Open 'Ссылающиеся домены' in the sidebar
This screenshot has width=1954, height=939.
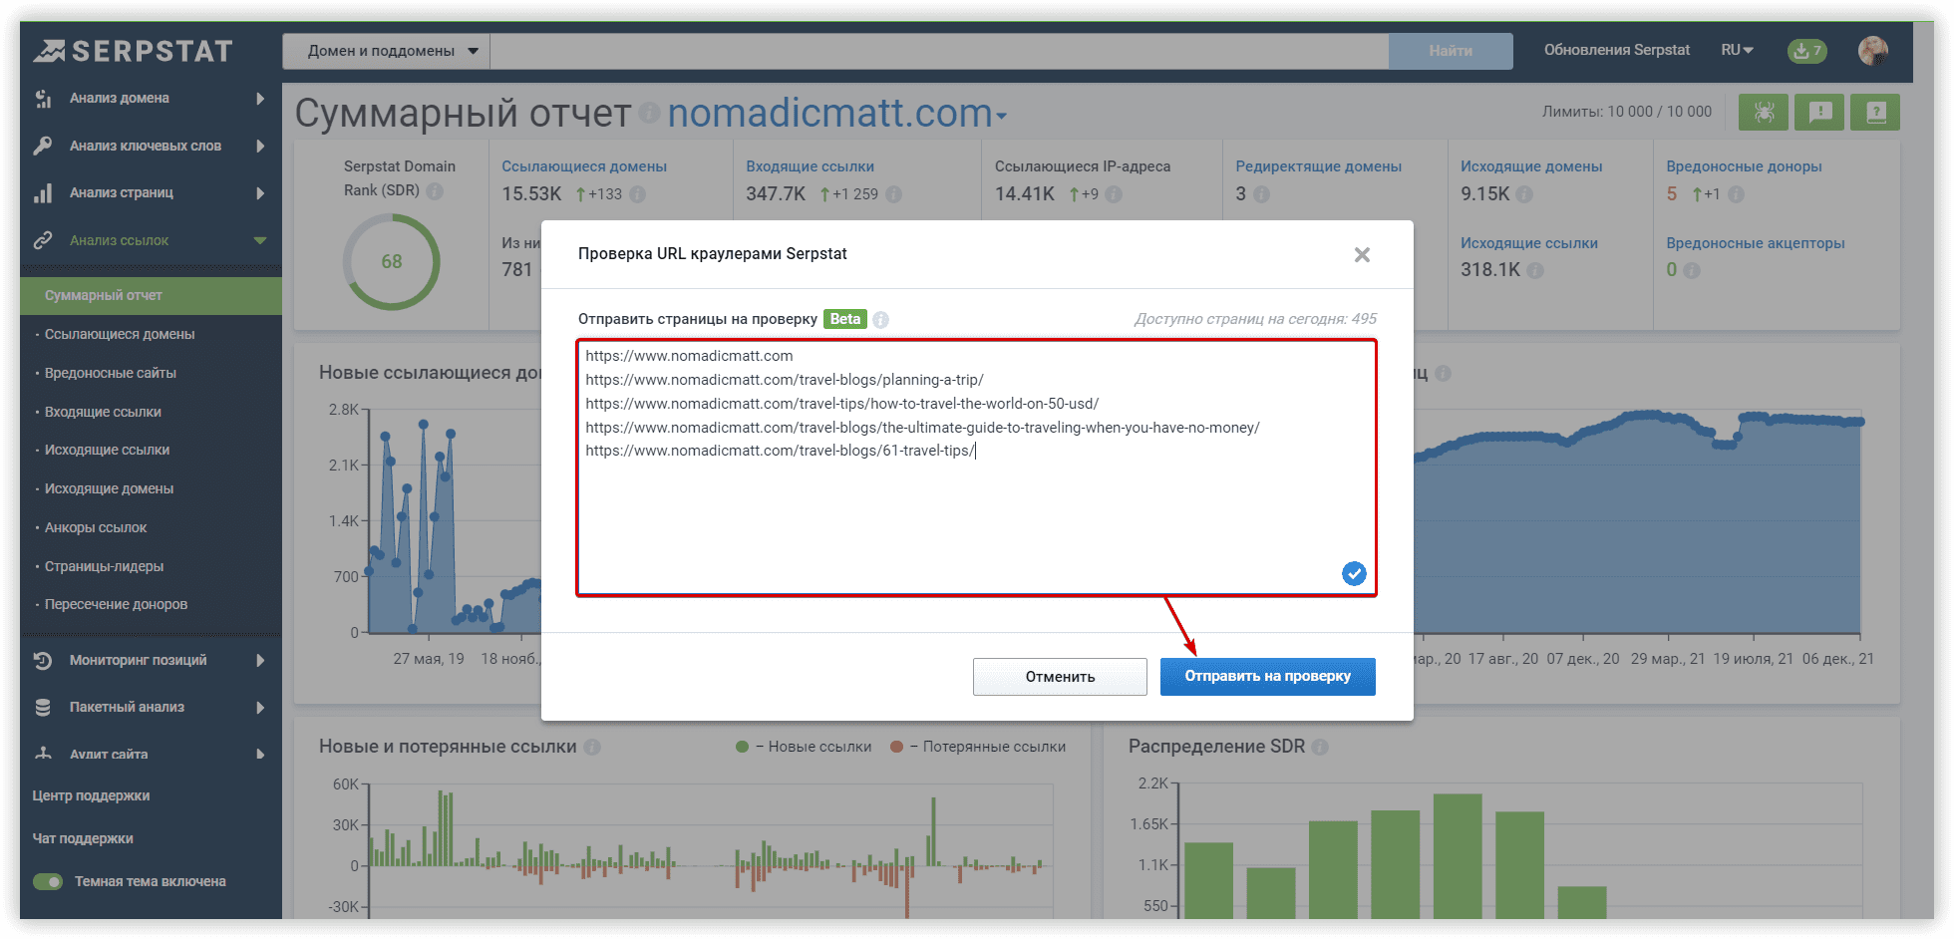coord(120,334)
